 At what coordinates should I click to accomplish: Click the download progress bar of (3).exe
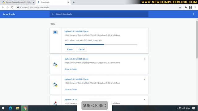pyautogui.click(x=101, y=44)
